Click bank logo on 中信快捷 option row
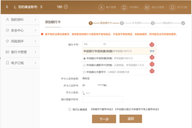The image size is (192, 128). tap(152, 57)
